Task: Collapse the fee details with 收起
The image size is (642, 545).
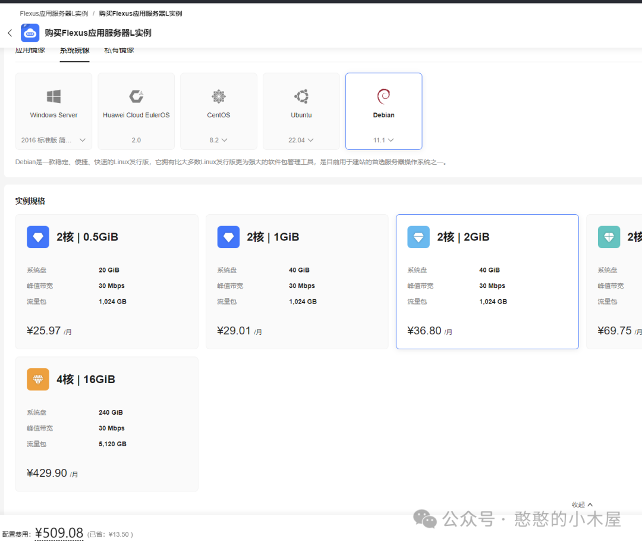Action: click(582, 505)
